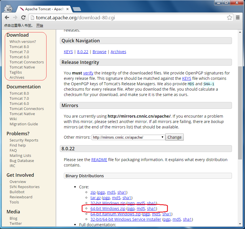Bookmark this page with the star icon

point(229,18)
